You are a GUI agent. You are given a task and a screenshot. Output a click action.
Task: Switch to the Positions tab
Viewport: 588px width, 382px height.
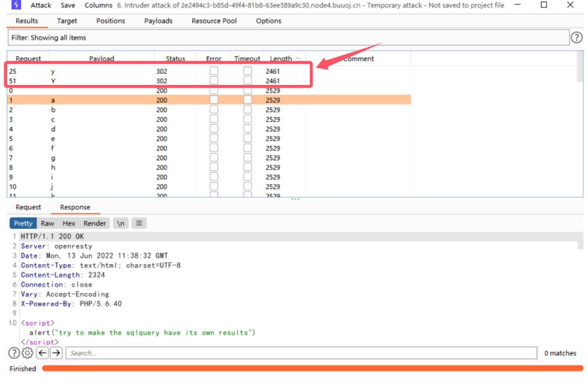coord(110,21)
